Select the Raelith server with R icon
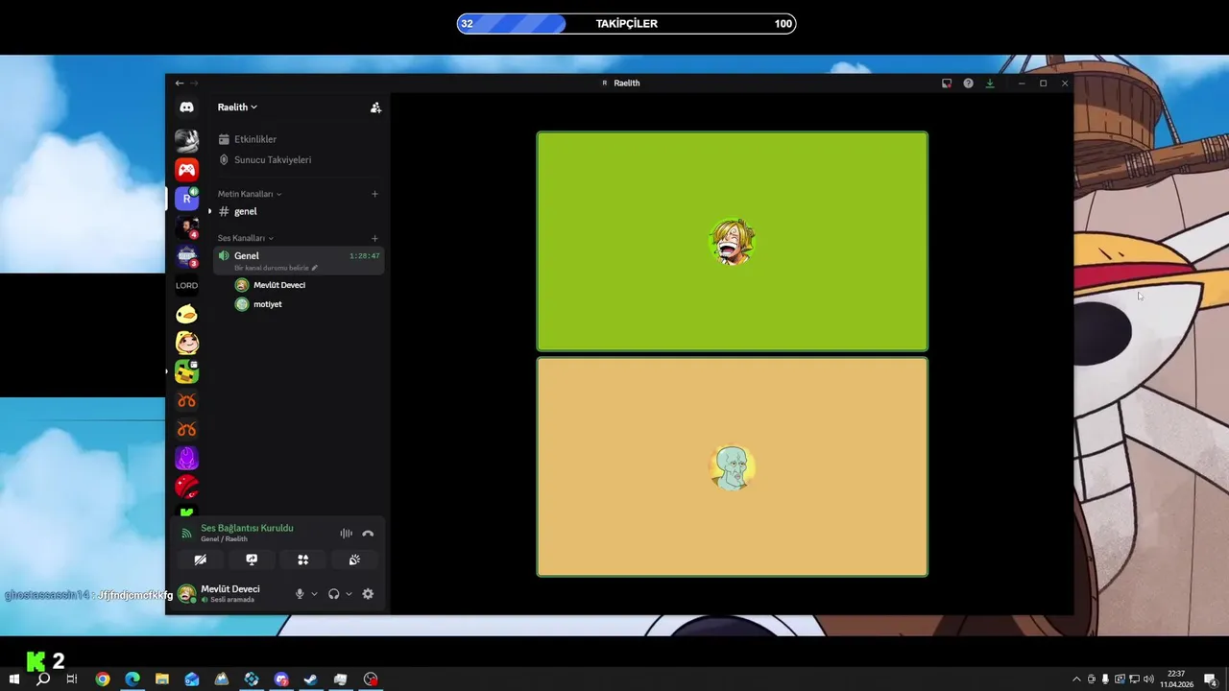Viewport: 1229px width, 691px height. [x=186, y=199]
